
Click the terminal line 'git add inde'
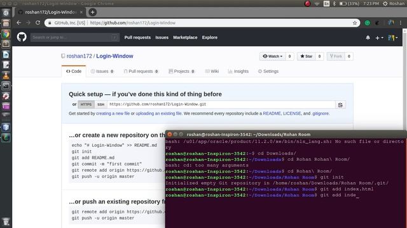pos(338,195)
